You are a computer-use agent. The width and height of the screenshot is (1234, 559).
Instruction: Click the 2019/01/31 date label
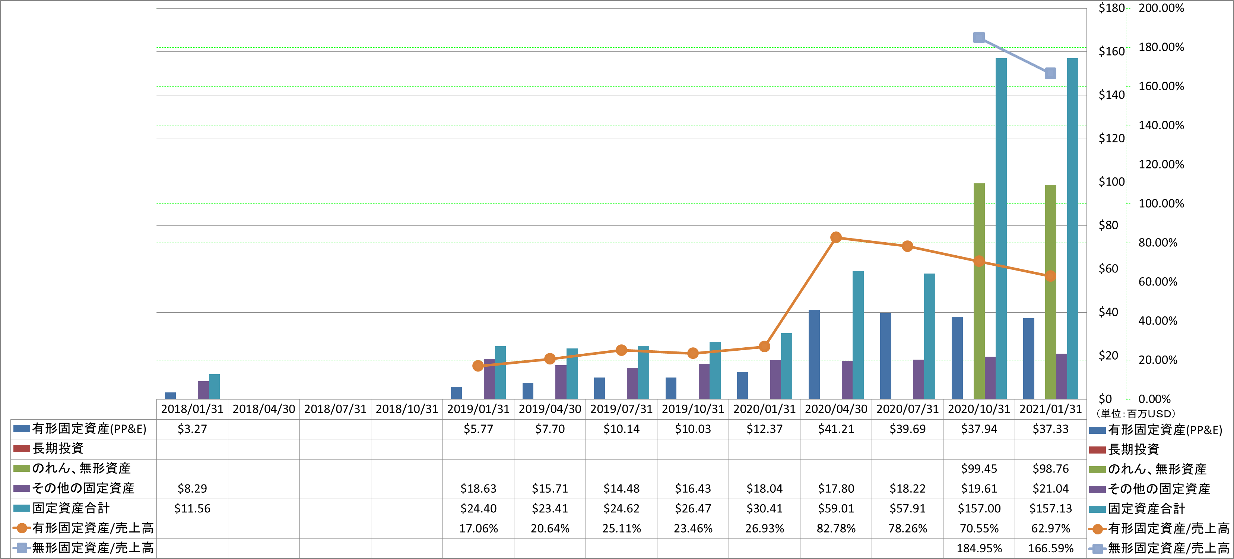tap(478, 409)
